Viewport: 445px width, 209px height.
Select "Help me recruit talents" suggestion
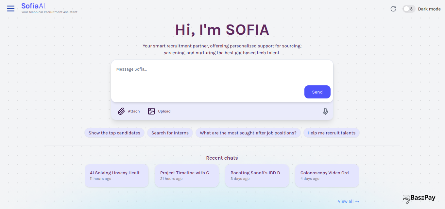pyautogui.click(x=332, y=133)
